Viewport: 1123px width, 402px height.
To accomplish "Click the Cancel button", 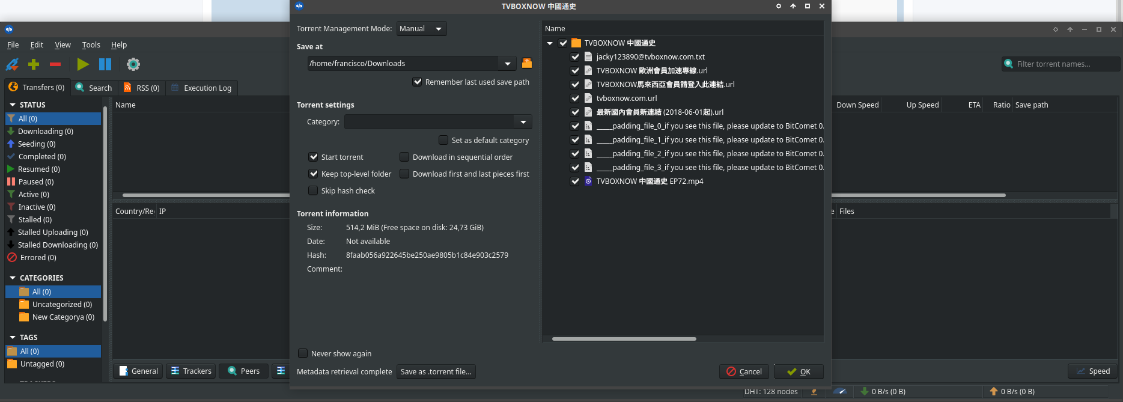I will 744,371.
